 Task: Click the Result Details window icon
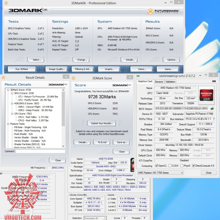tap(3, 77)
